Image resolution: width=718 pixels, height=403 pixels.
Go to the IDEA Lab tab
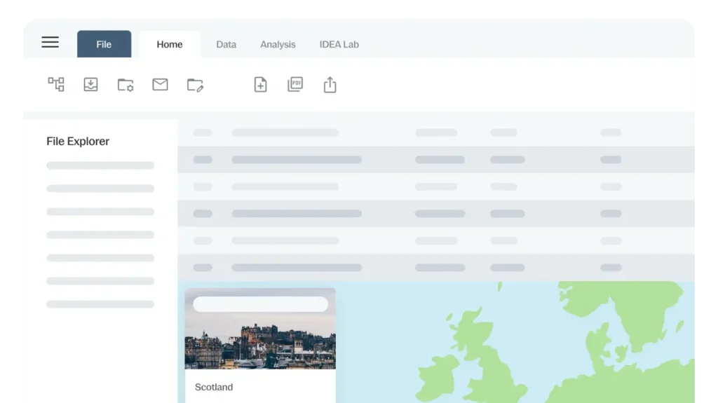tap(339, 44)
